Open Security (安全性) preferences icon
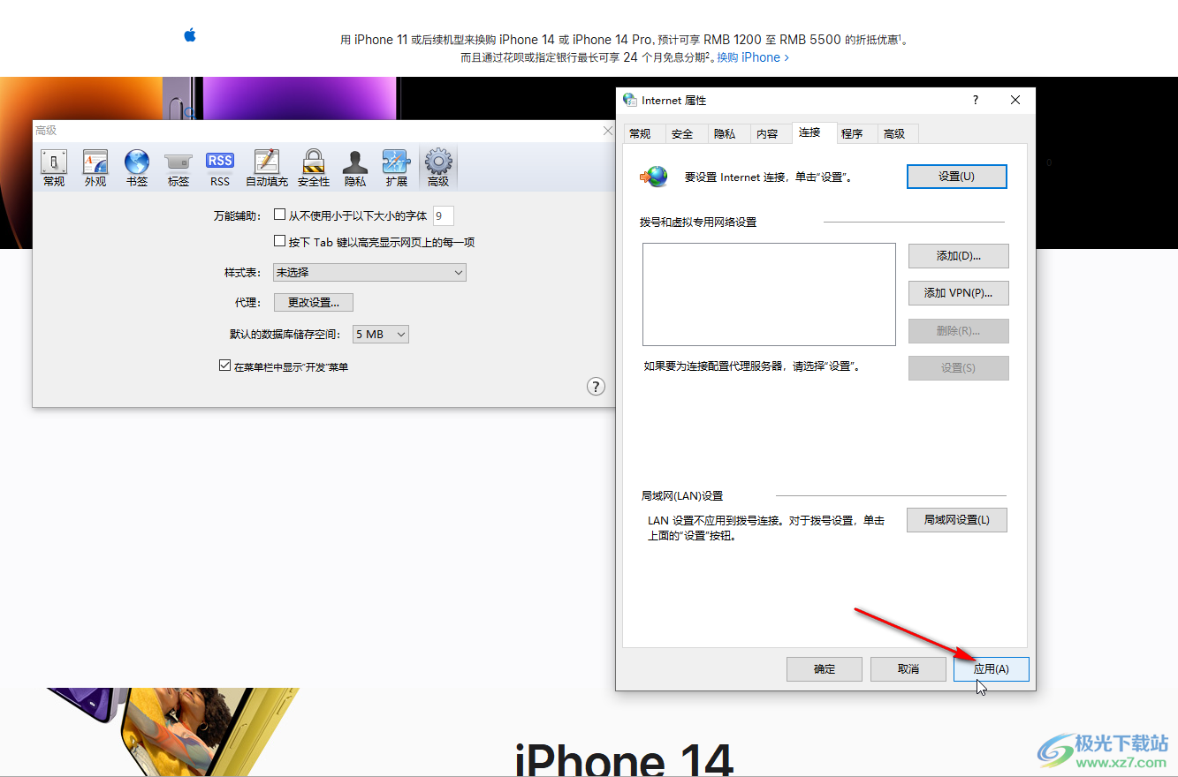1178x777 pixels. 314,168
